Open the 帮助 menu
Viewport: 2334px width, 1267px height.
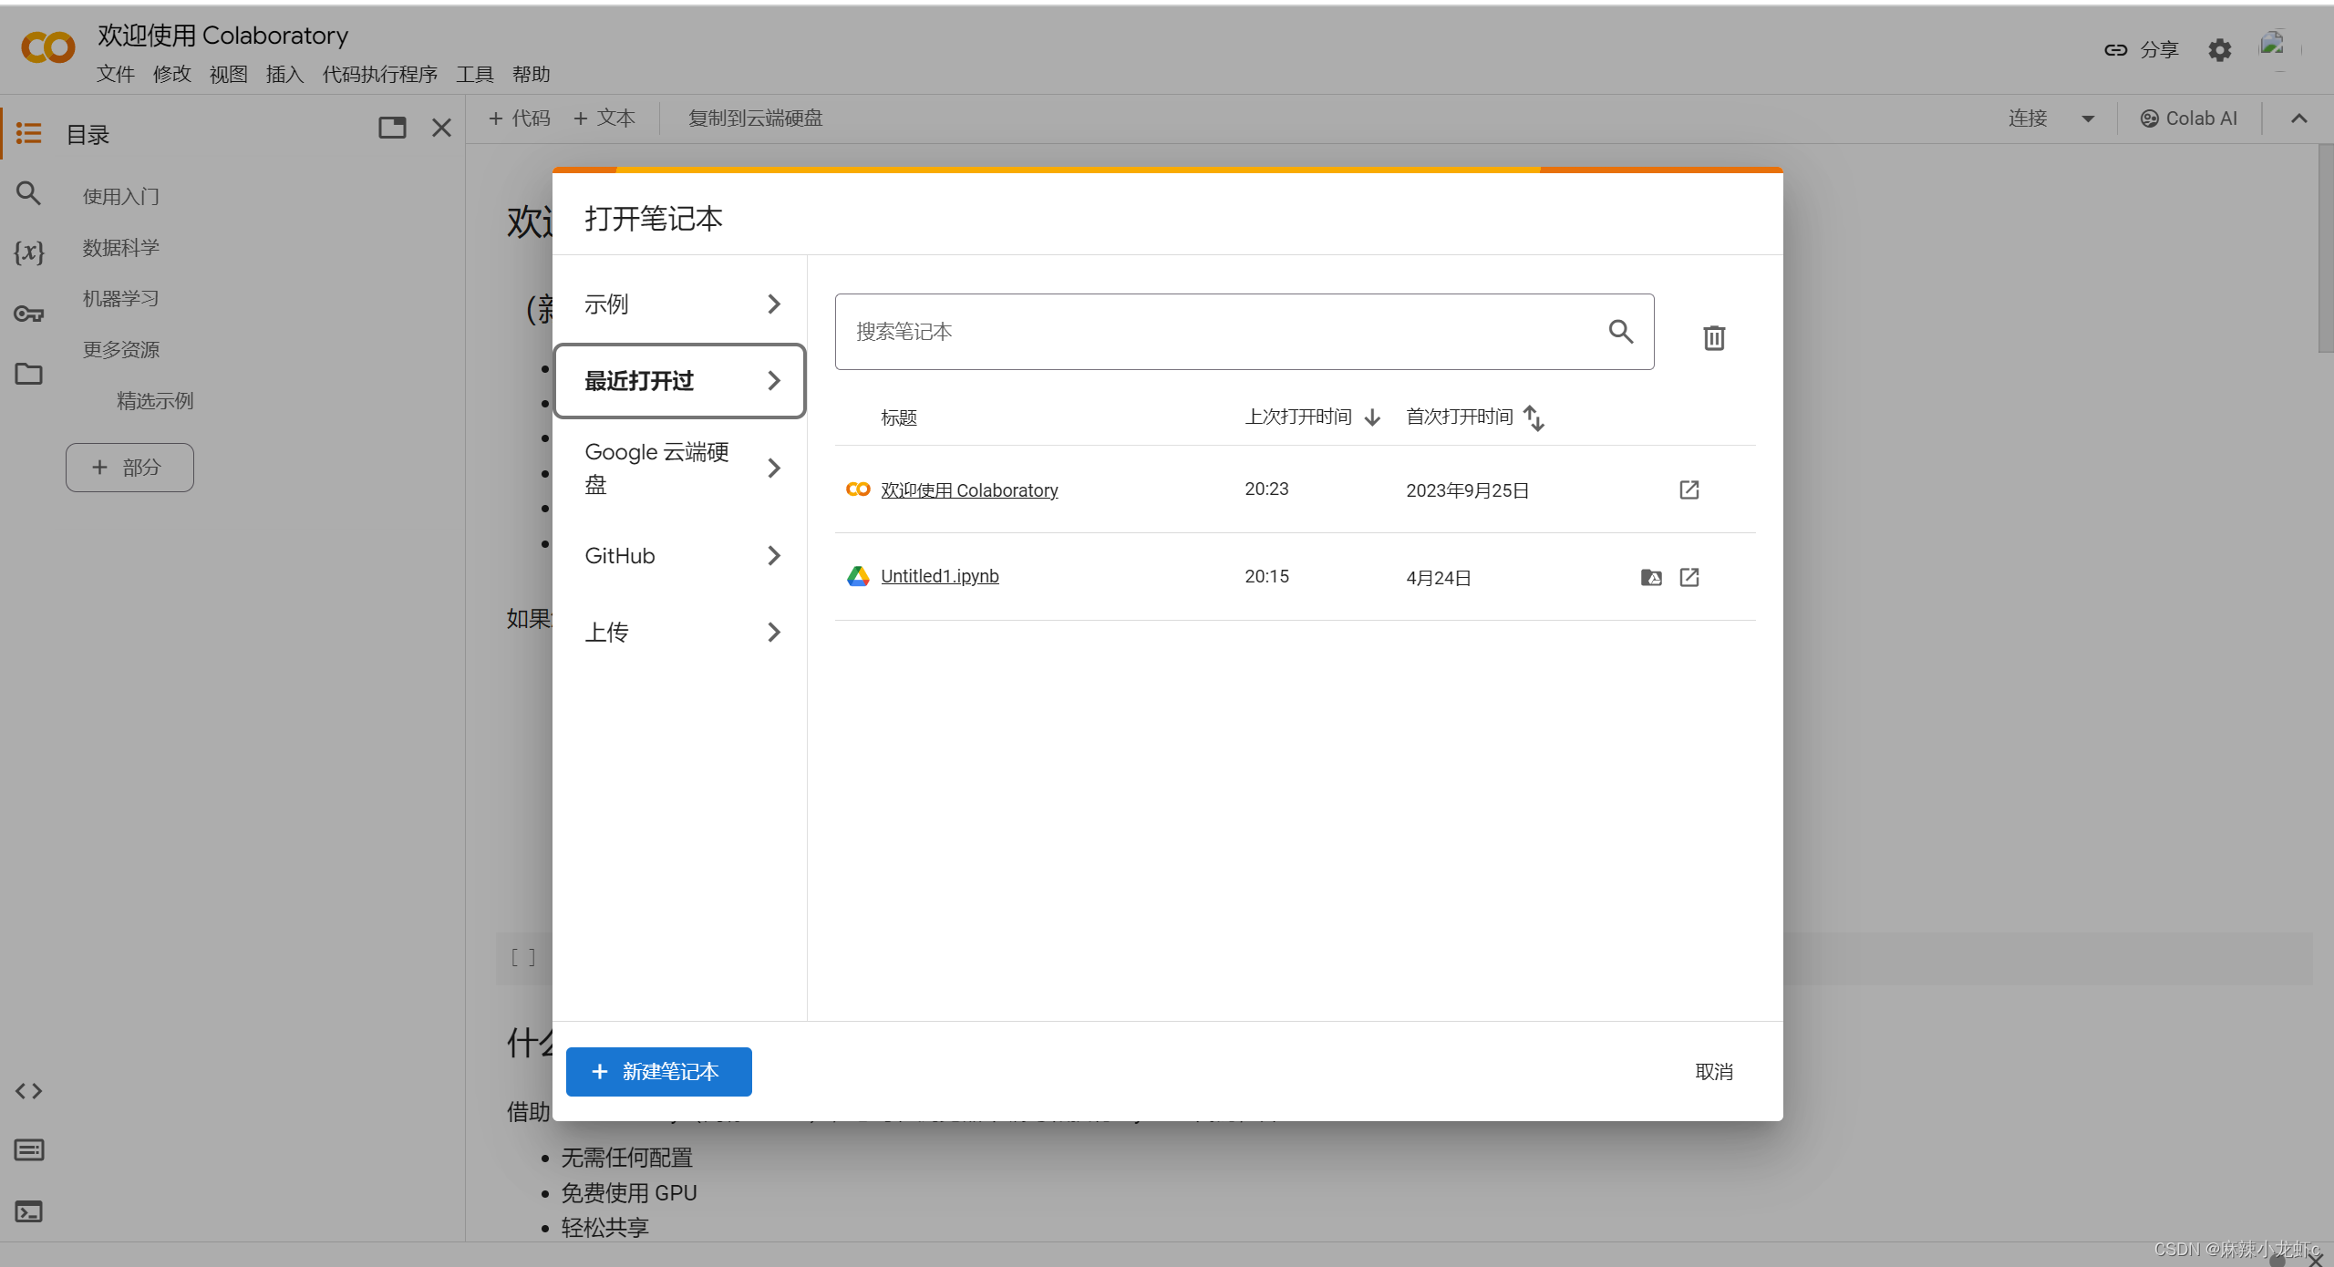[532, 74]
